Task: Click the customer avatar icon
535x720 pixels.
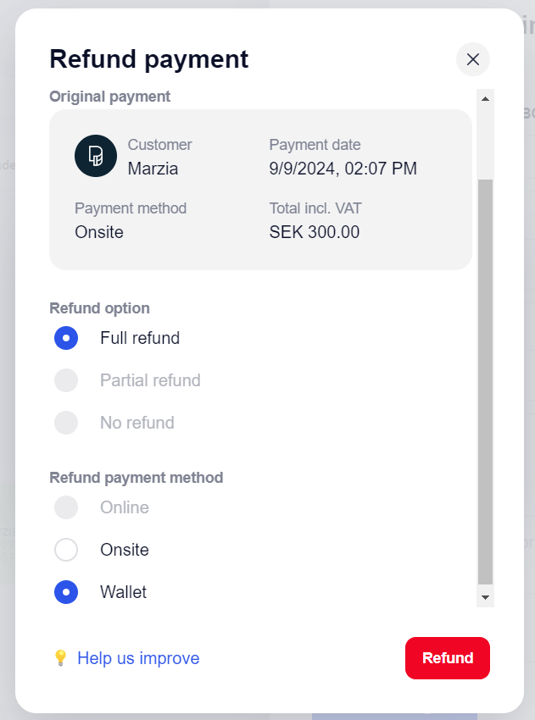Action: point(96,156)
